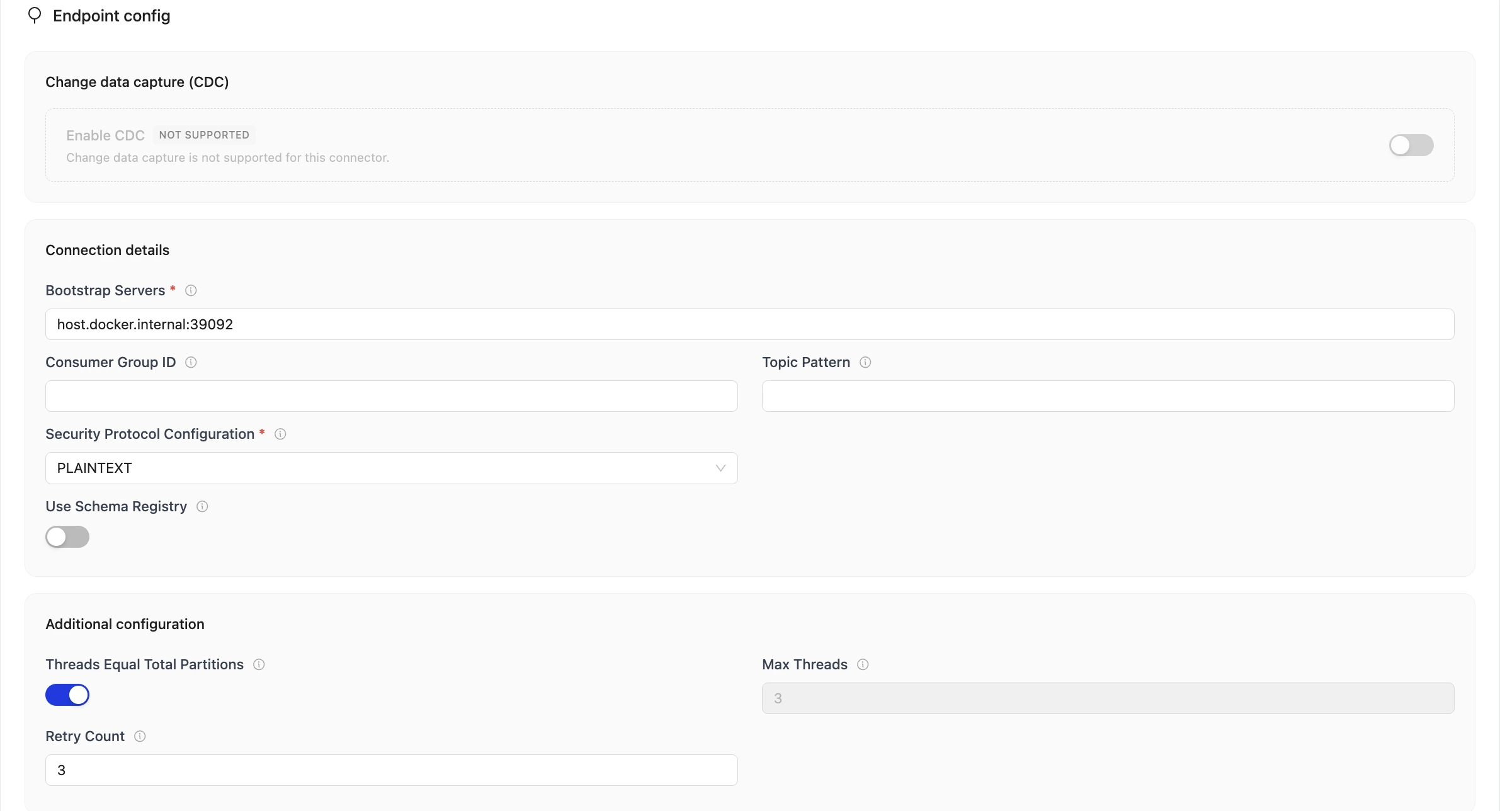Click the Endpoint config title text
This screenshot has width=1500, height=811.
[111, 16]
